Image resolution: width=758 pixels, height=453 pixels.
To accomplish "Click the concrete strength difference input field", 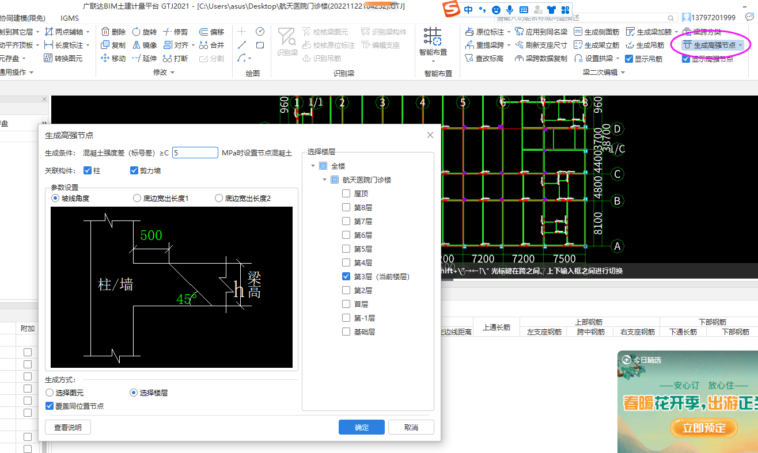I will [195, 153].
